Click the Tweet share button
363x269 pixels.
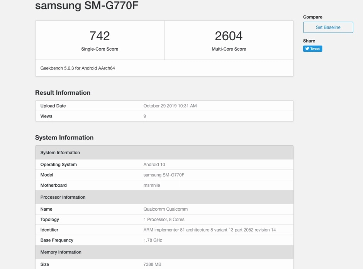pyautogui.click(x=312, y=49)
